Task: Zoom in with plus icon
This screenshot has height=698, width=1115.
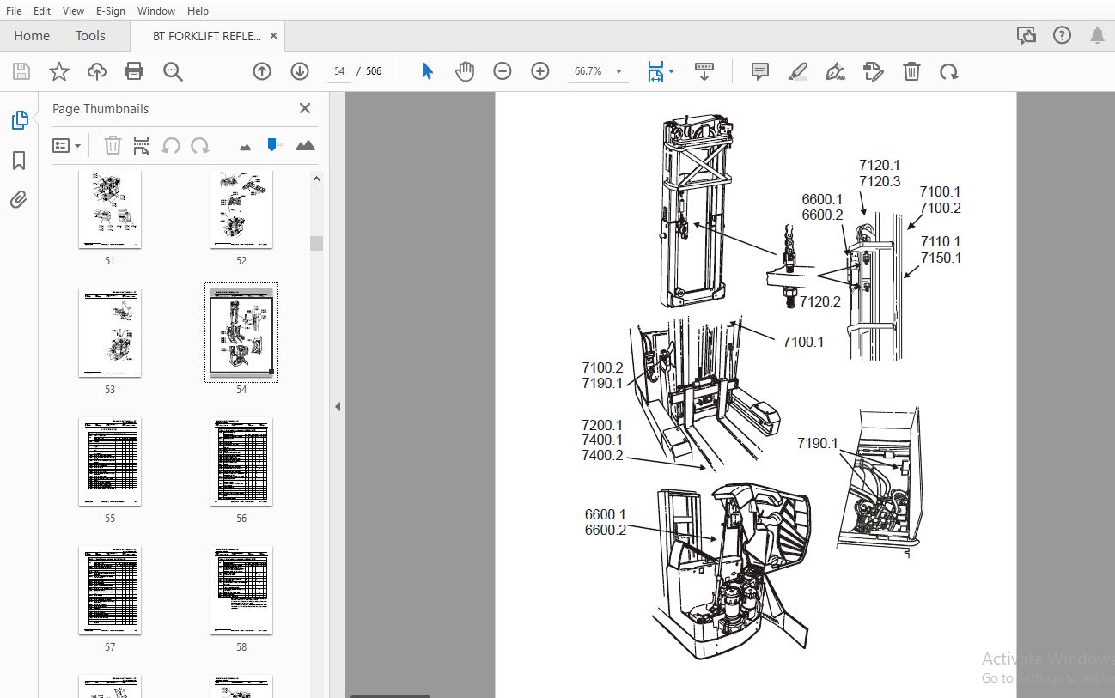Action: pyautogui.click(x=540, y=71)
